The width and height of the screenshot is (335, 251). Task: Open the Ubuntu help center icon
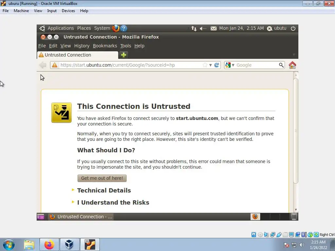coord(124,28)
